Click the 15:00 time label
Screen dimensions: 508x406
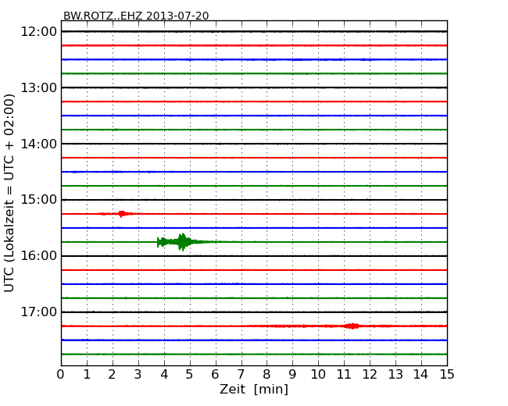point(39,200)
